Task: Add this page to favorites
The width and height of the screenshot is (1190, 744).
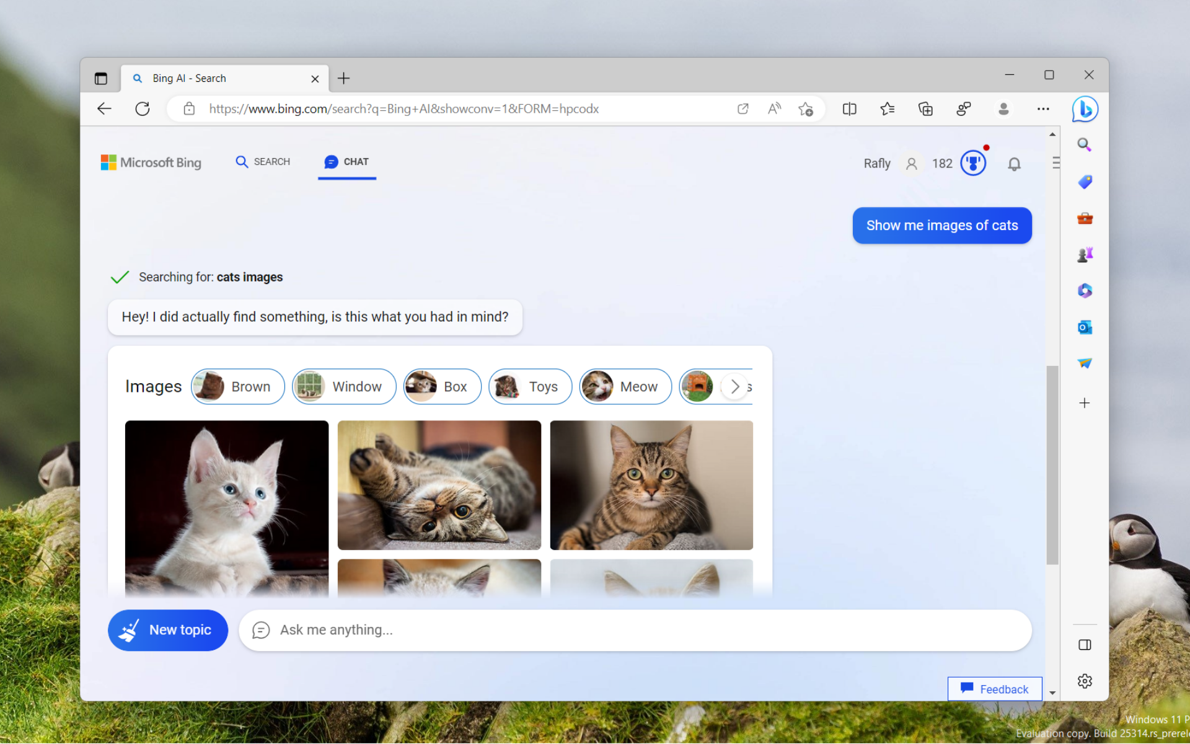Action: [x=806, y=109]
